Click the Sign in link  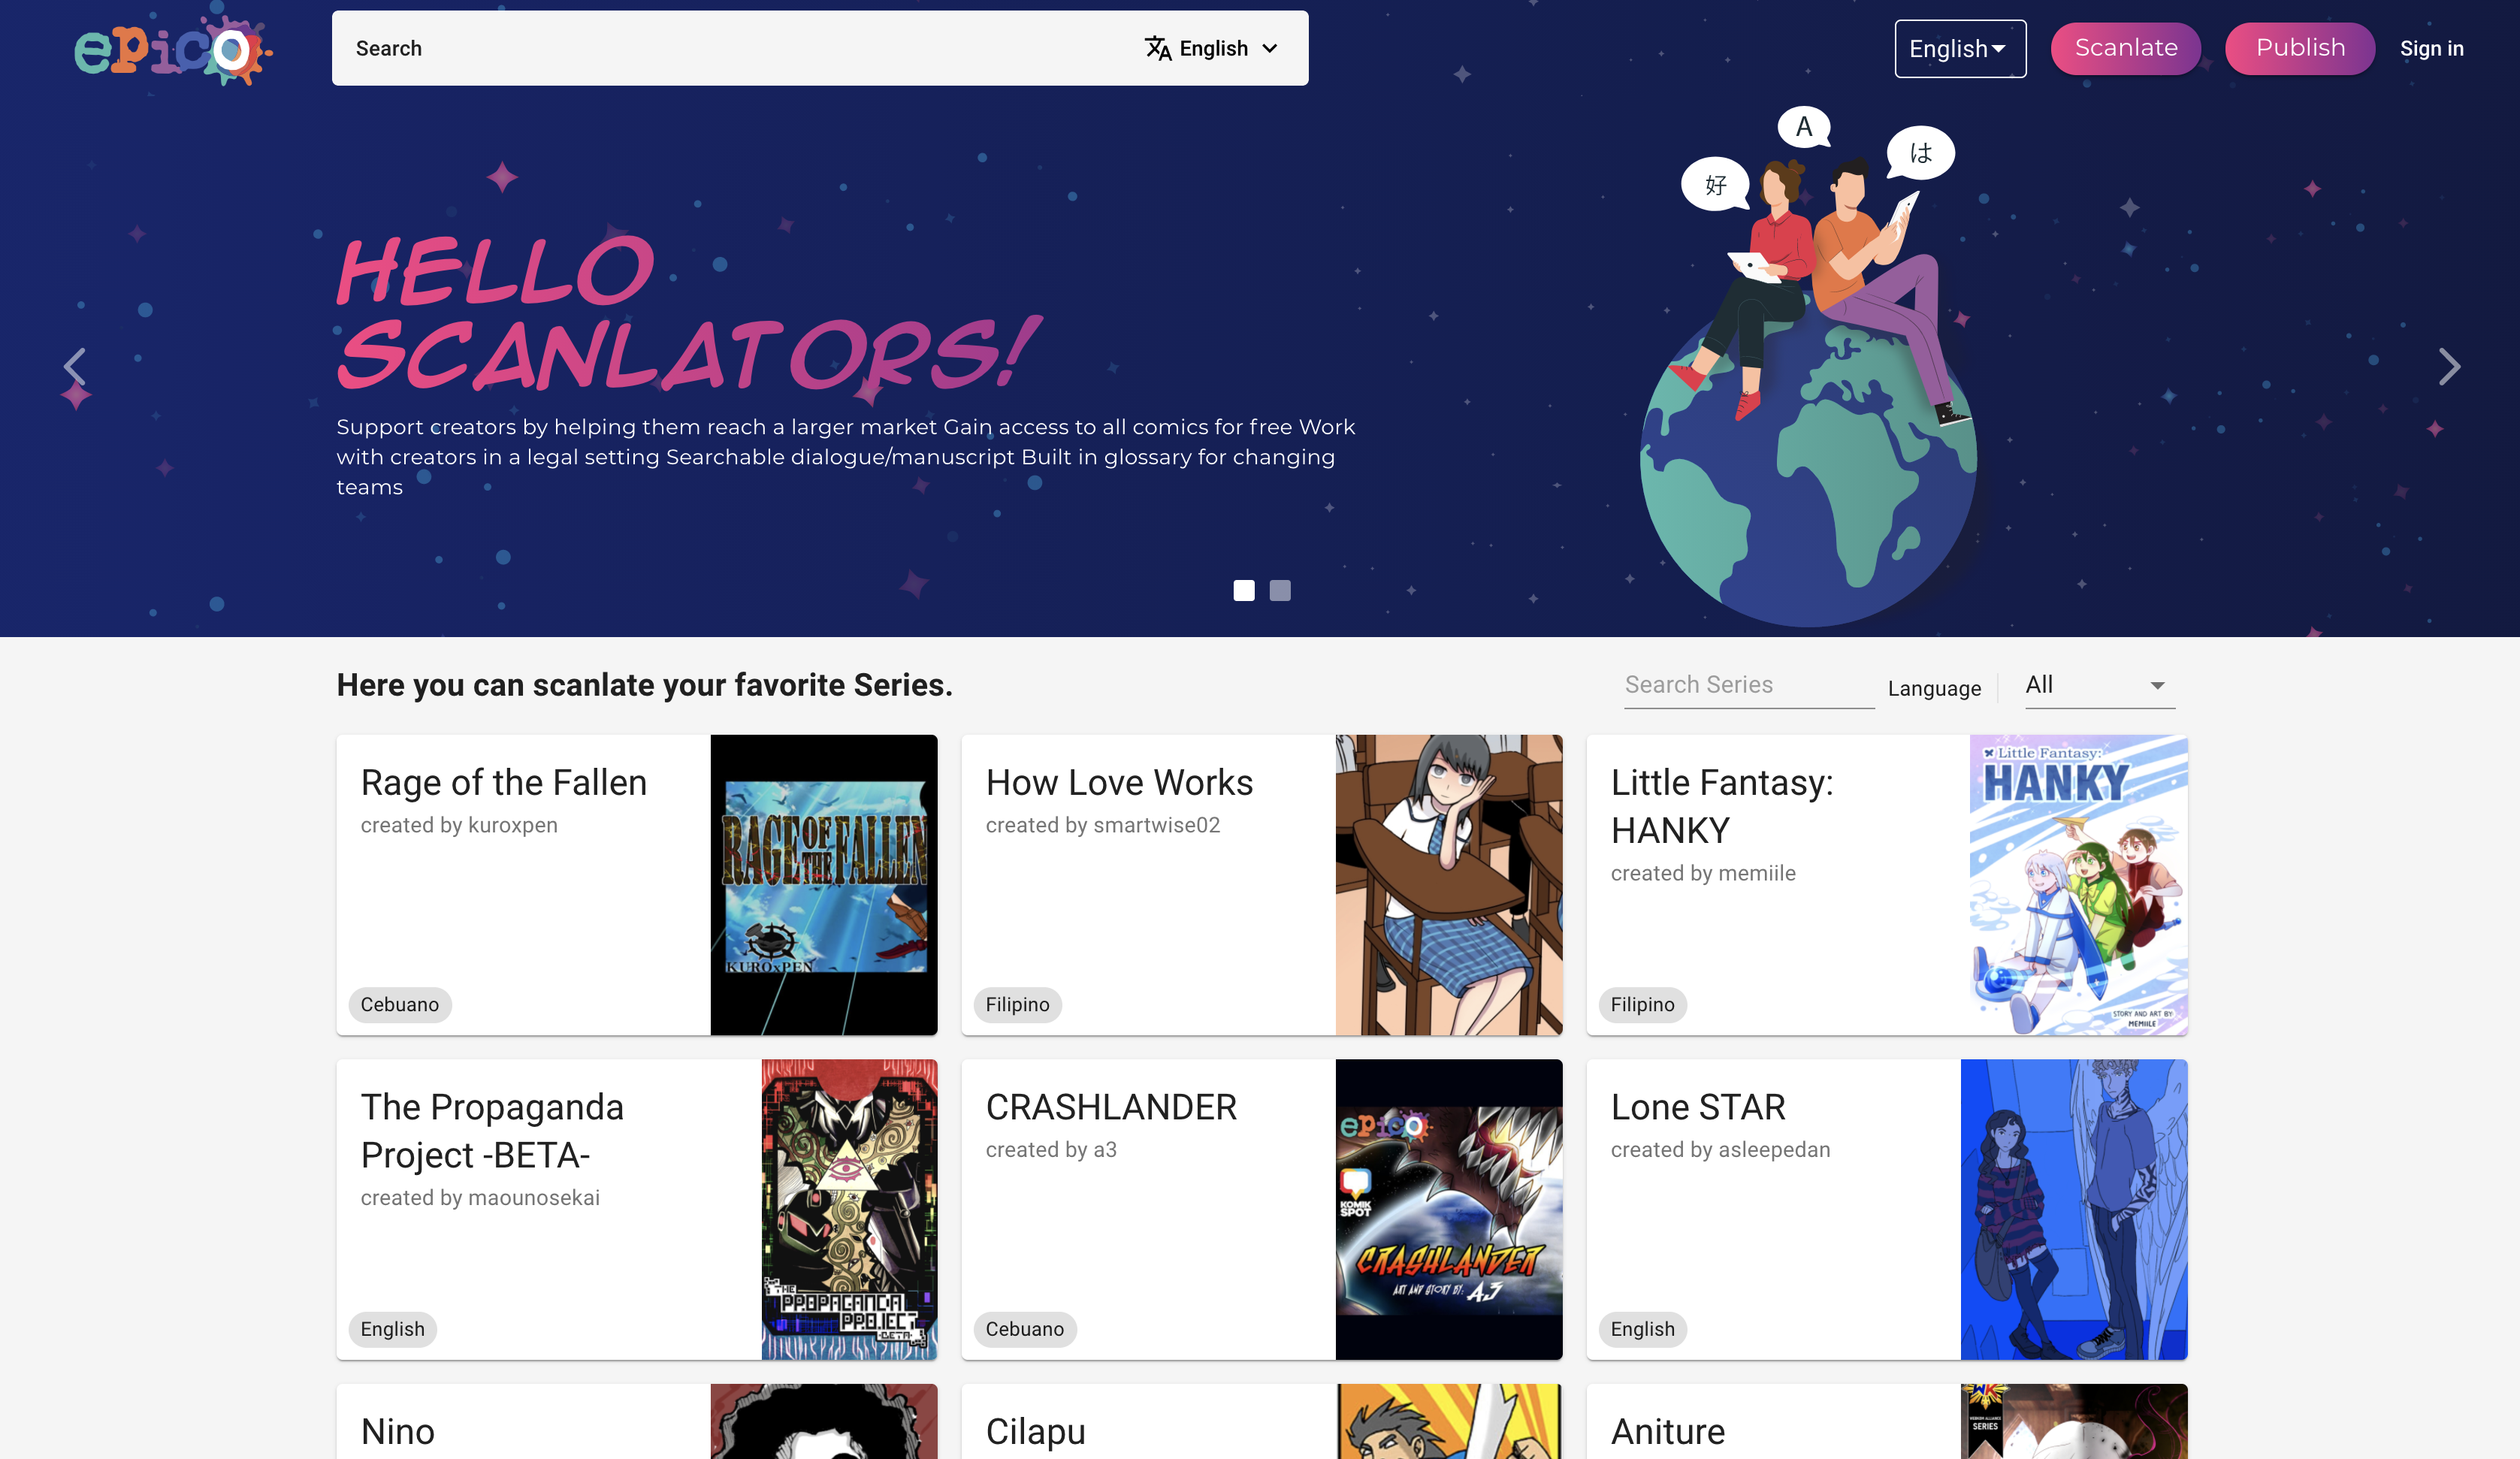point(2431,48)
